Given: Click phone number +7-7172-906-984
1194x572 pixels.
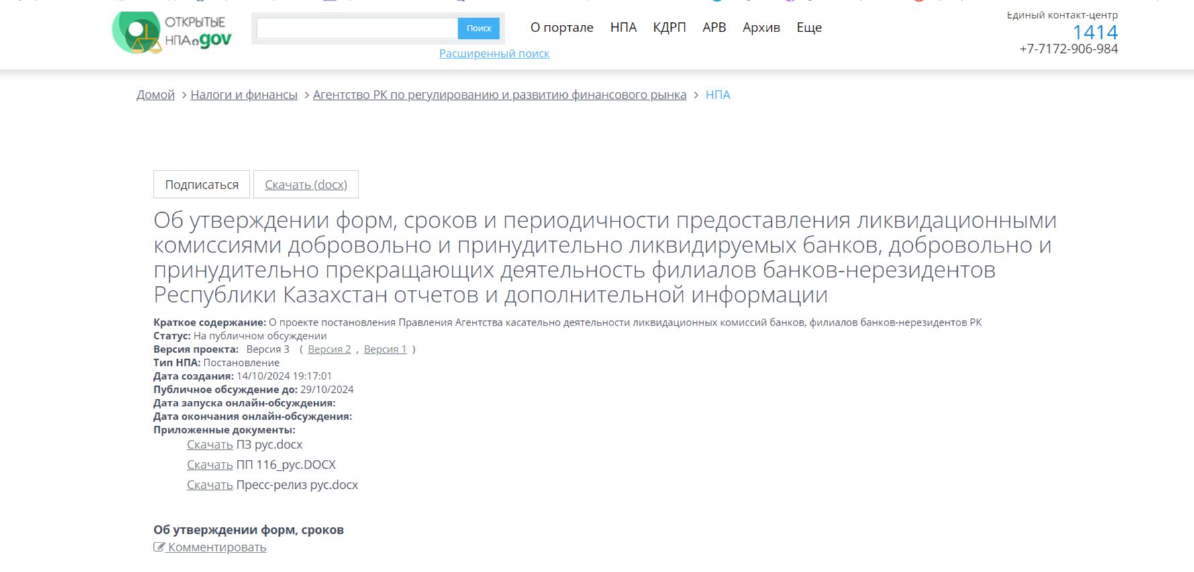Looking at the screenshot, I should tap(1068, 49).
